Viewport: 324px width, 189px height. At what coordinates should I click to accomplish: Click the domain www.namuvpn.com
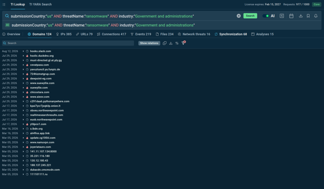click(42, 142)
